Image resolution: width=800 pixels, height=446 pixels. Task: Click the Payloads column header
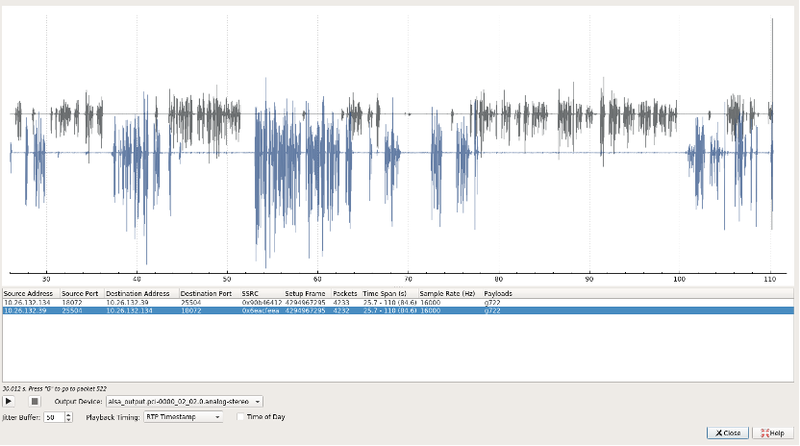coord(498,293)
